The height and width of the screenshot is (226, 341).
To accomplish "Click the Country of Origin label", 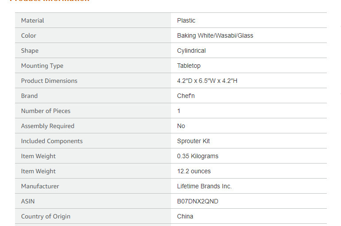I will pos(46,216).
